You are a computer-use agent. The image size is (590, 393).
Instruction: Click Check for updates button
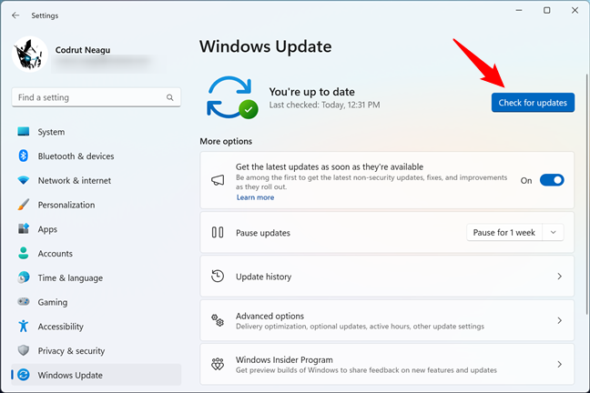533,102
